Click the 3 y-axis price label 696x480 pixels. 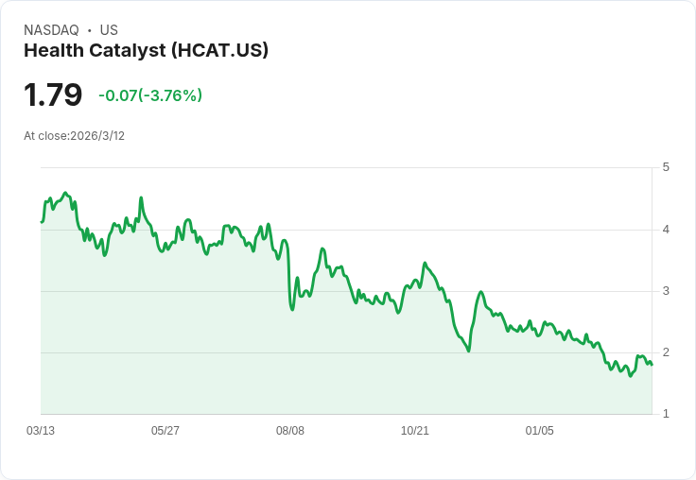coord(666,291)
